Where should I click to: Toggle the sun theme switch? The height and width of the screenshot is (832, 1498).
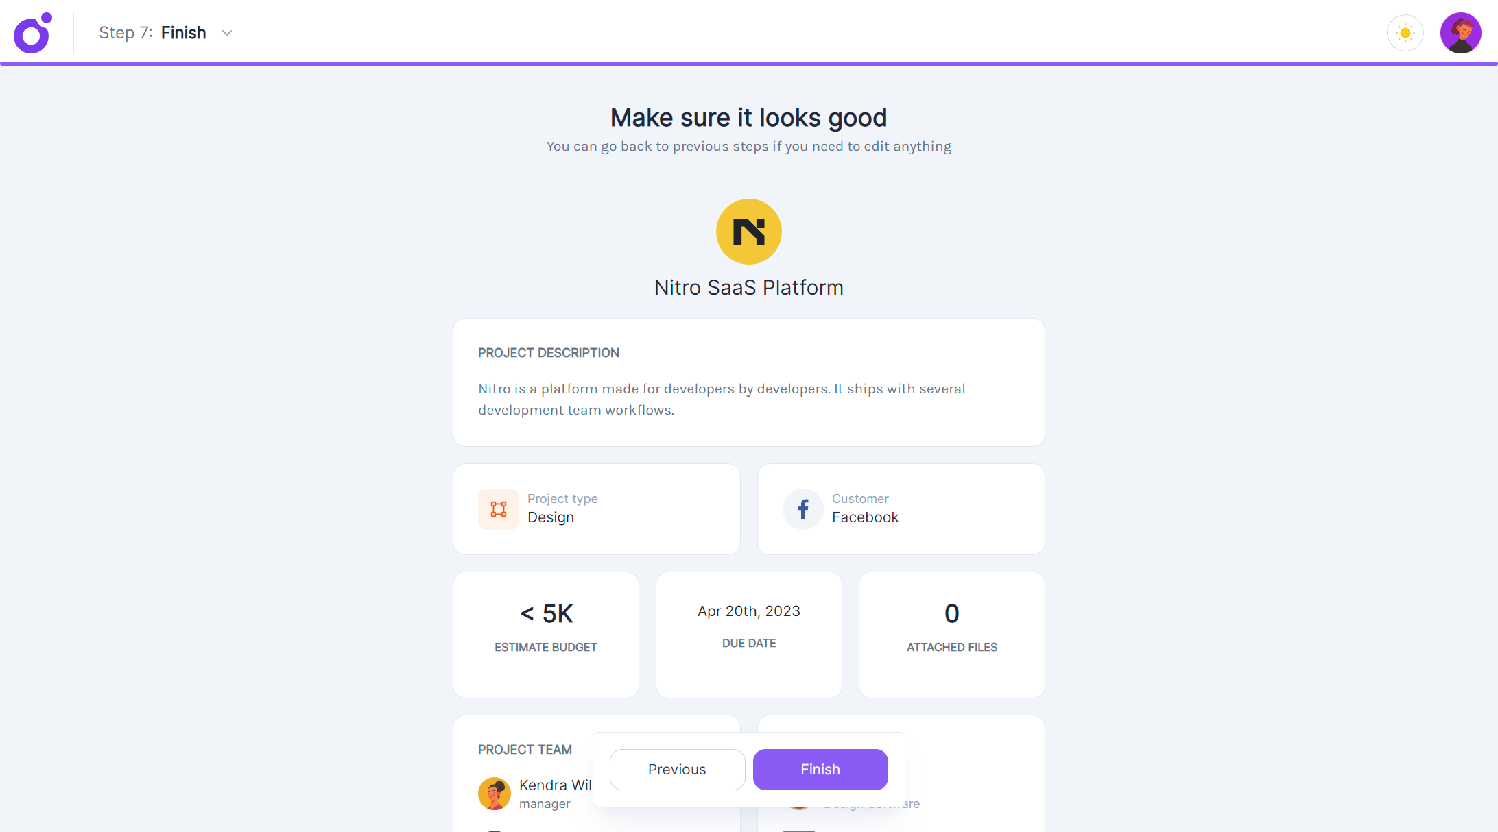1405,33
